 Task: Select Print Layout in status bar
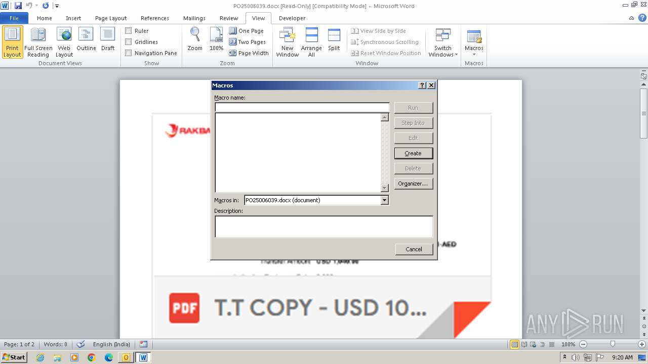click(514, 344)
